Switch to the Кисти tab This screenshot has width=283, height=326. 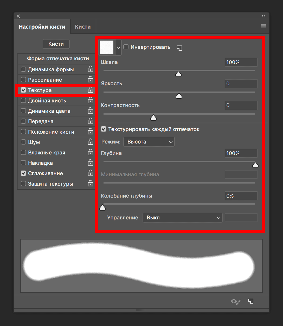[83, 27]
